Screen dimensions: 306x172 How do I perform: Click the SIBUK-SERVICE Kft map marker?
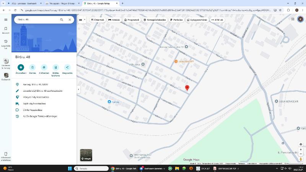[x=276, y=101]
